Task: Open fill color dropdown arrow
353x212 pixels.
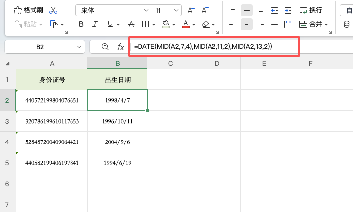Action: pyautogui.click(x=174, y=24)
